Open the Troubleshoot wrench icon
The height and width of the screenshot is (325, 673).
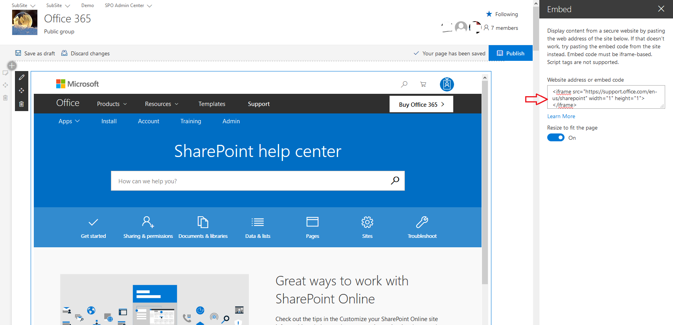pos(422,222)
